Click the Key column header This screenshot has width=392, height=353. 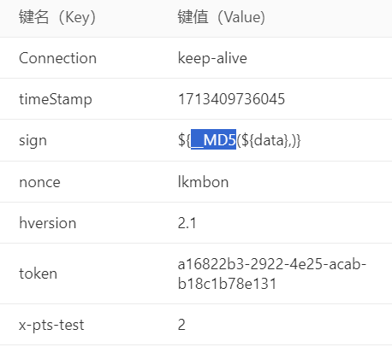pos(57,17)
